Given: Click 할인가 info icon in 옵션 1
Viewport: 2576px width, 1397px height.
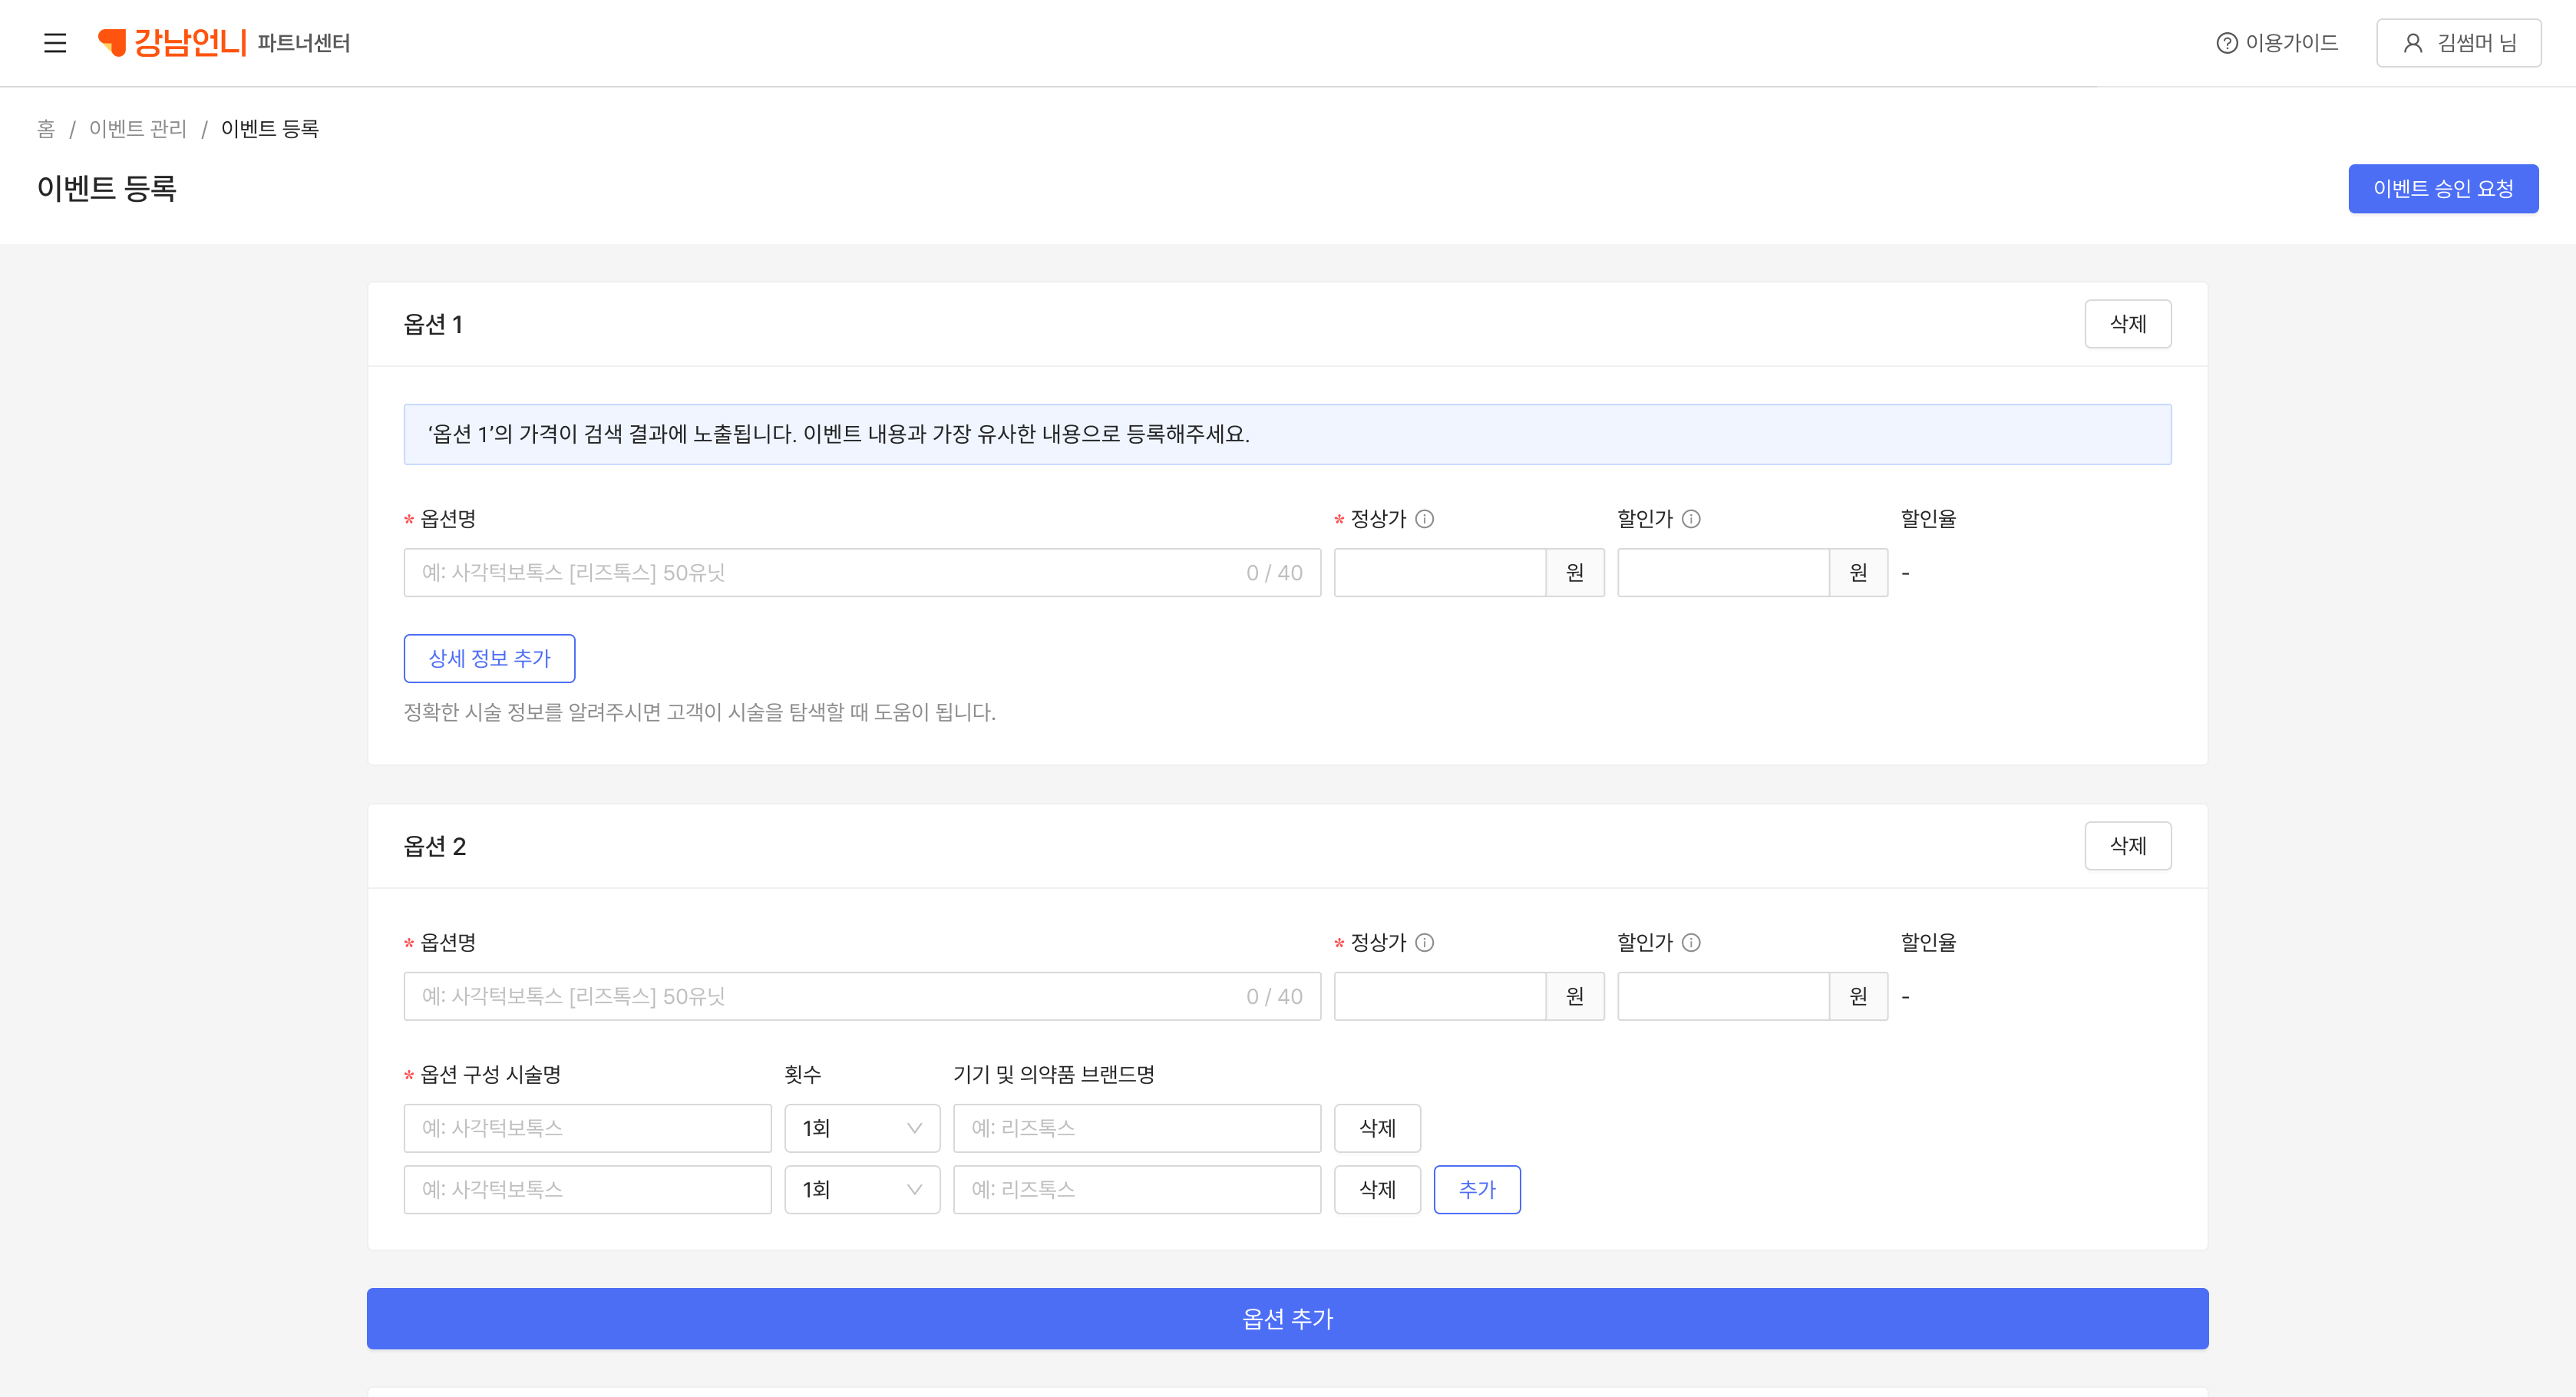Looking at the screenshot, I should [1691, 519].
